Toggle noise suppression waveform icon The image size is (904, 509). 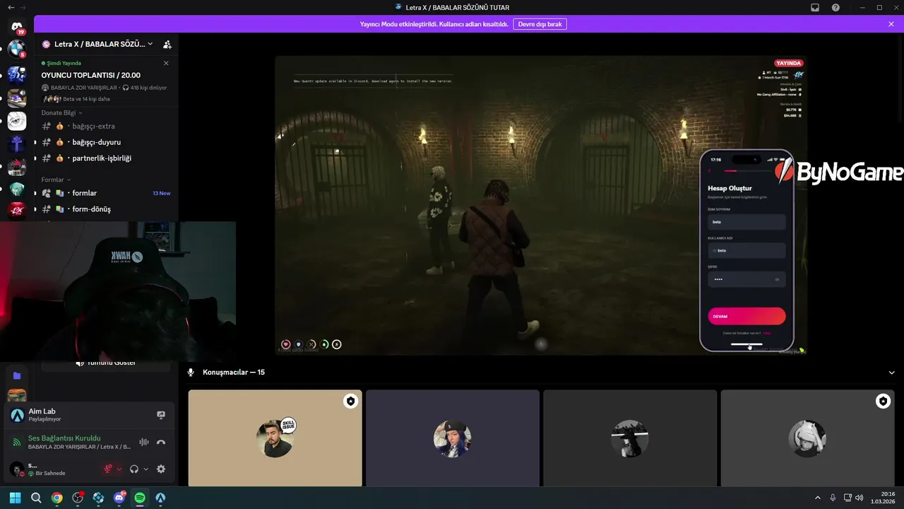click(x=144, y=442)
